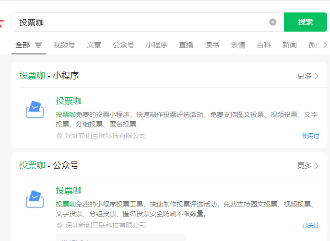Click the 已关注 label
Screen dimensions: 330x241
(311, 226)
